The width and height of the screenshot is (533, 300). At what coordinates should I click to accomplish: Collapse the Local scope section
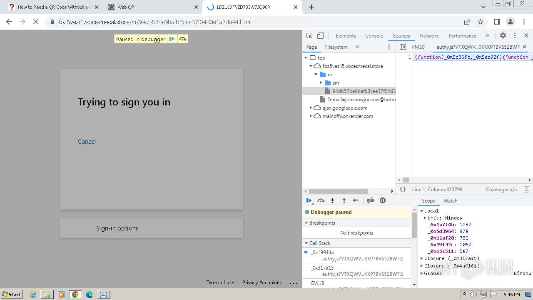click(421, 211)
